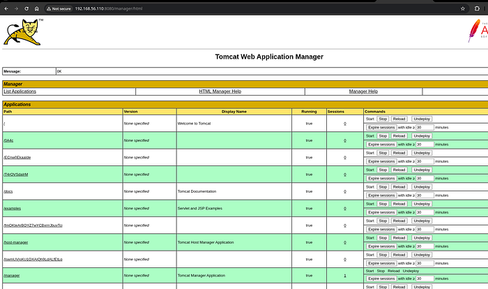Expire sessions for /T4rQVSdalrM
The width and height of the screenshot is (488, 289).
coord(381,178)
